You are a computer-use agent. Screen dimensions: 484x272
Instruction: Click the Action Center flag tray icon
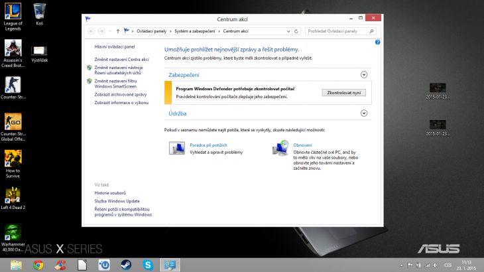[x=410, y=265]
